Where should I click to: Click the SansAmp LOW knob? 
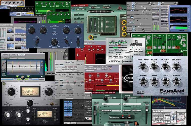(154, 82)
